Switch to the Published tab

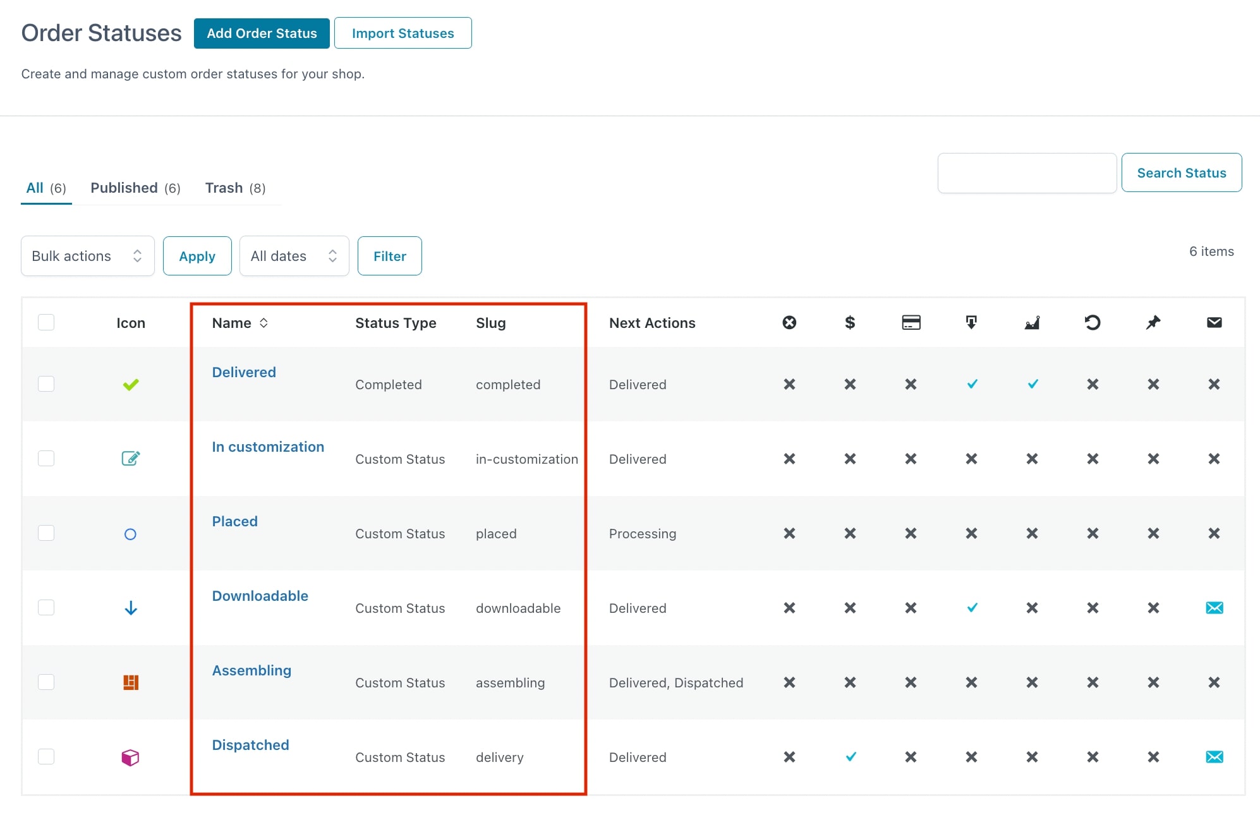[x=135, y=188]
